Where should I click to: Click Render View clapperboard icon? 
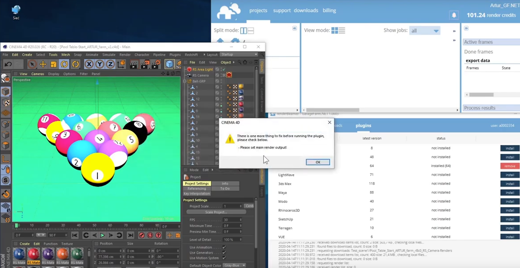point(134,64)
